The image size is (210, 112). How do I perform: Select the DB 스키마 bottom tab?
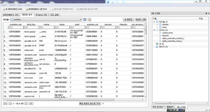(x=181, y=107)
